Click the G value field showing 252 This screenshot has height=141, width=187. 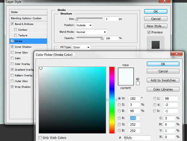point(134,125)
